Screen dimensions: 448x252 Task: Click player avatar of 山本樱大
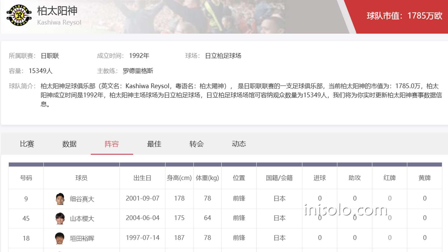point(60,218)
